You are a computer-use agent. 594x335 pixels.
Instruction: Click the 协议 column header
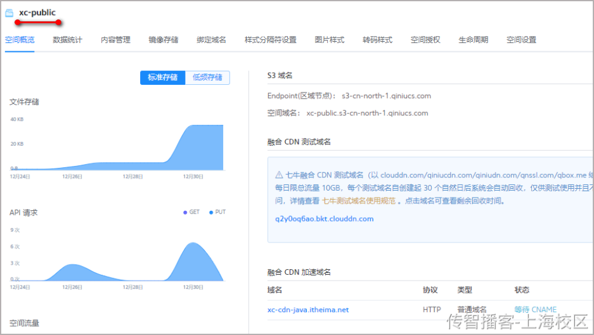pyautogui.click(x=430, y=290)
